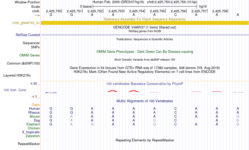
Task: Click the RefSeq genes from NCBI title
Action: click(145, 31)
